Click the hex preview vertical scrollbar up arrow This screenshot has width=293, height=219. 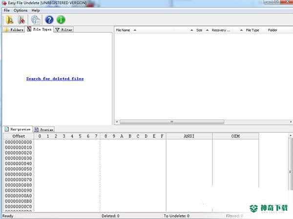coord(291,136)
